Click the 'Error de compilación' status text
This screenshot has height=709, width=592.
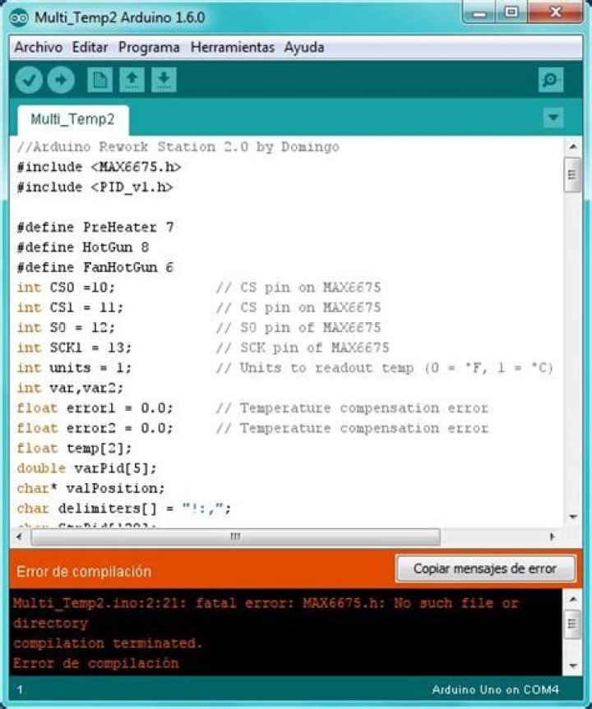click(x=84, y=572)
